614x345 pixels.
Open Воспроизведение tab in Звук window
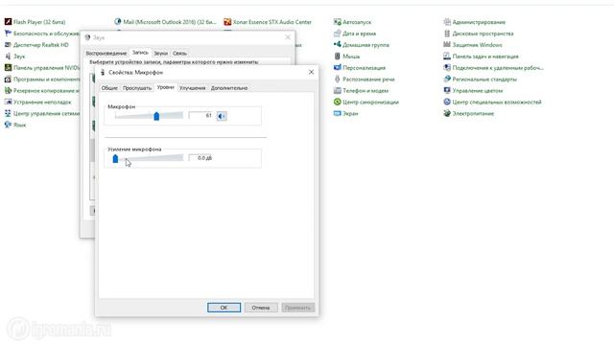pos(106,54)
